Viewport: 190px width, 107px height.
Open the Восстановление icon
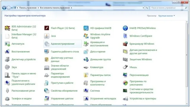[x=7, y=52]
